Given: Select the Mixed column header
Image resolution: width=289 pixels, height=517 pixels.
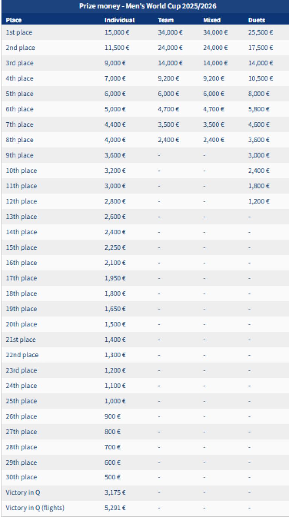Looking at the screenshot, I should tap(211, 20).
